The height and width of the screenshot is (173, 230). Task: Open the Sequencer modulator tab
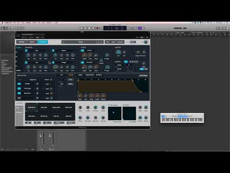pos(90,75)
